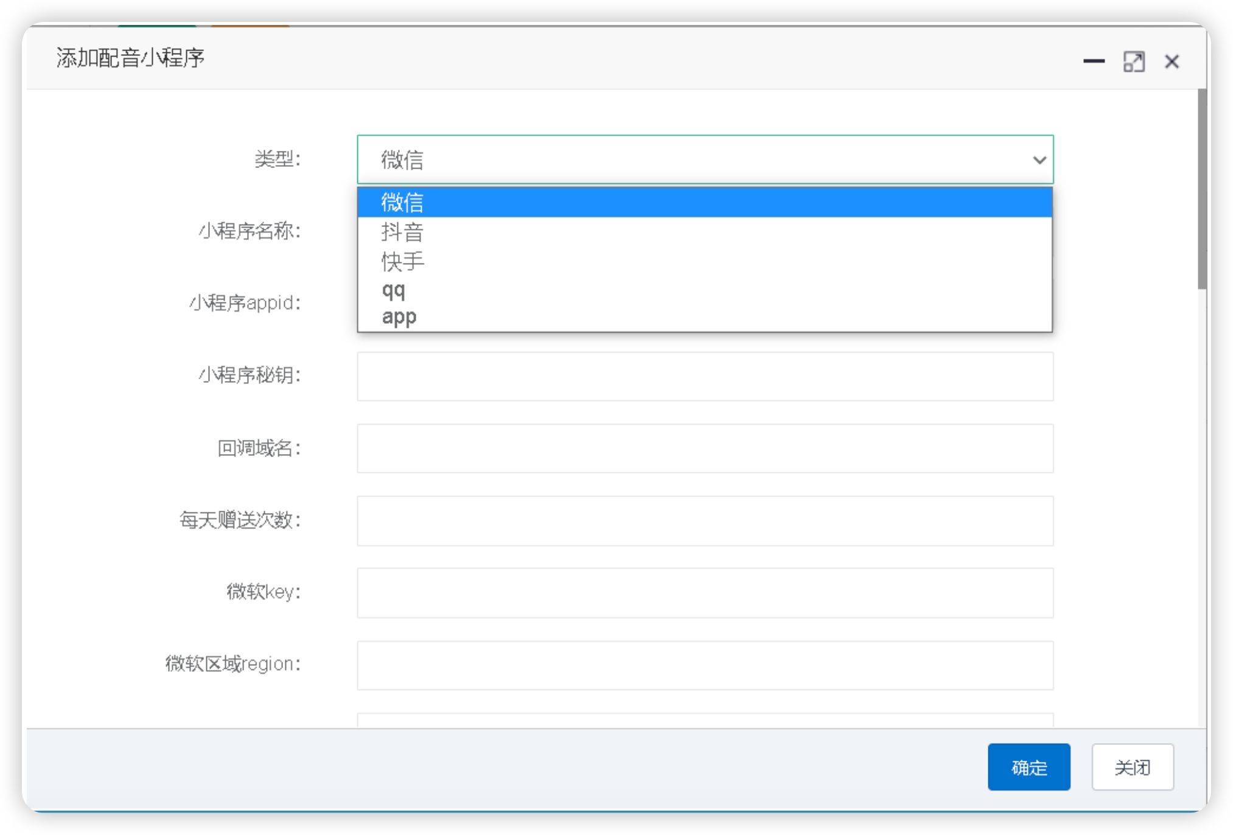Focus the 微软key input box
Viewport: 1233px width, 835px height.
pos(704,593)
